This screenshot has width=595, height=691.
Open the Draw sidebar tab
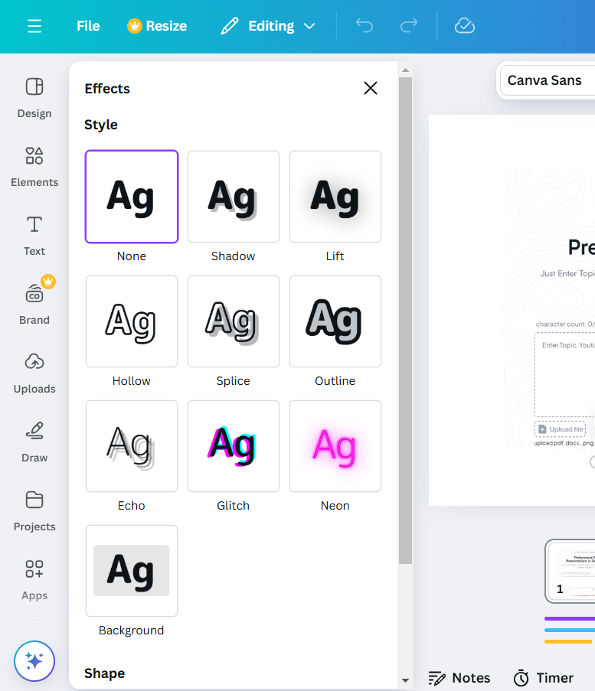(x=34, y=442)
